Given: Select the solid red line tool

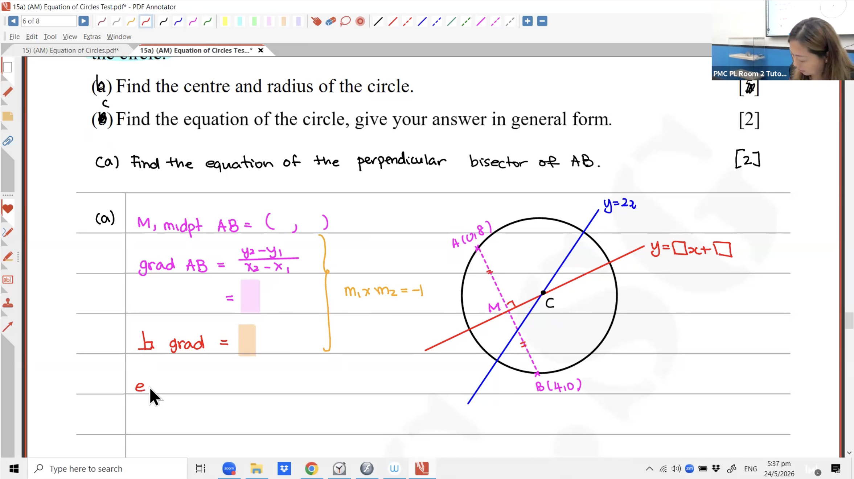Looking at the screenshot, I should (x=393, y=21).
